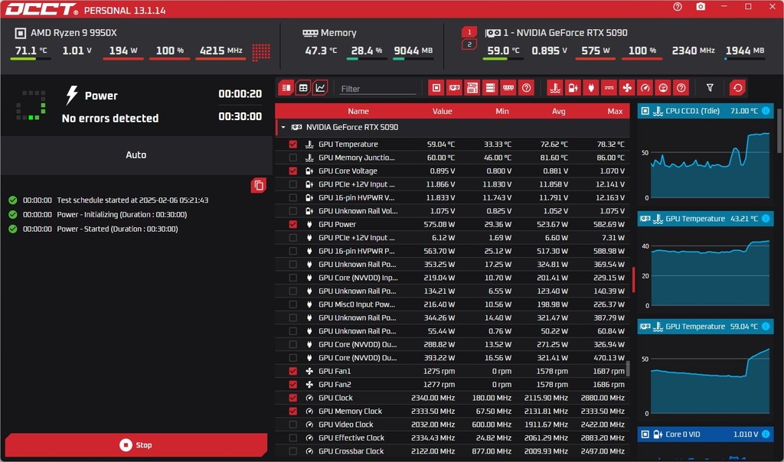Toggle the fan speed sensor filter

click(x=626, y=88)
